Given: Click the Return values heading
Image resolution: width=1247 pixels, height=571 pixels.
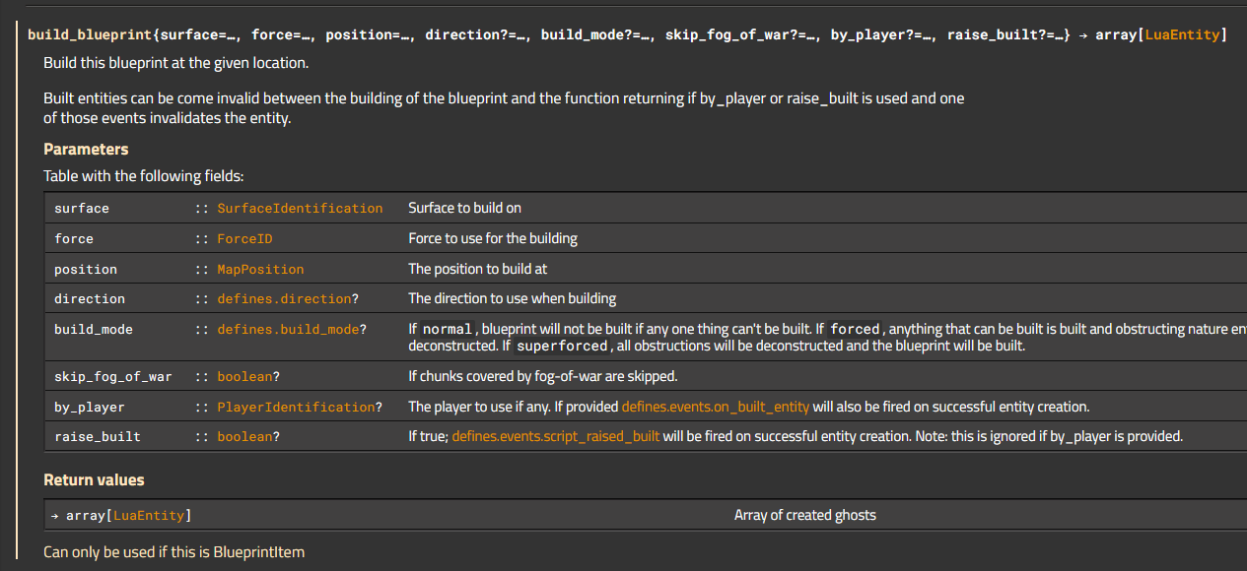Looking at the screenshot, I should [94, 480].
